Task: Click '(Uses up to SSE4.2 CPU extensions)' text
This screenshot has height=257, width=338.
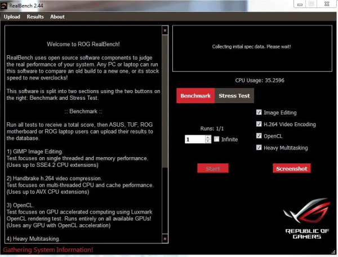Action: pos(52,165)
